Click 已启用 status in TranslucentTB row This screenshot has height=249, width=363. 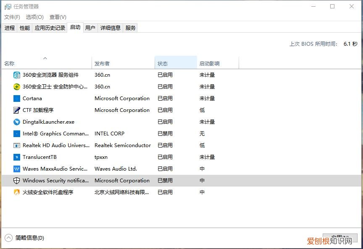(165, 157)
